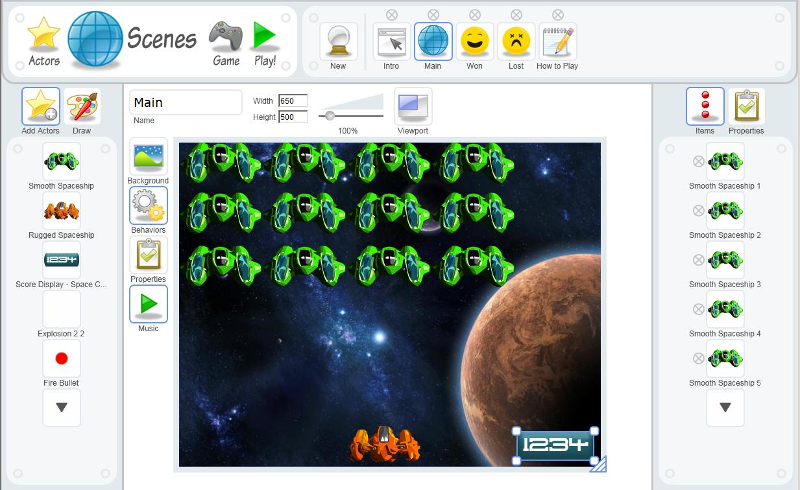Select the Fire Bullet actor
This screenshot has width=800, height=490.
(x=62, y=358)
